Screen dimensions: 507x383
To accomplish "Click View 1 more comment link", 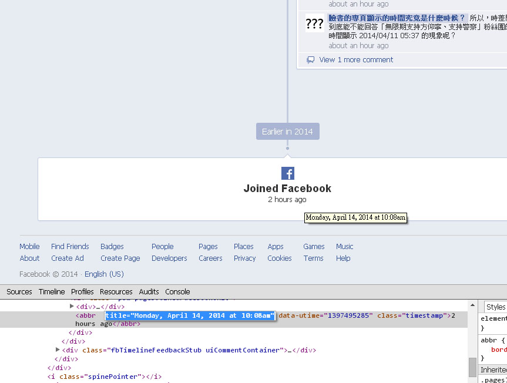I will pyautogui.click(x=356, y=60).
